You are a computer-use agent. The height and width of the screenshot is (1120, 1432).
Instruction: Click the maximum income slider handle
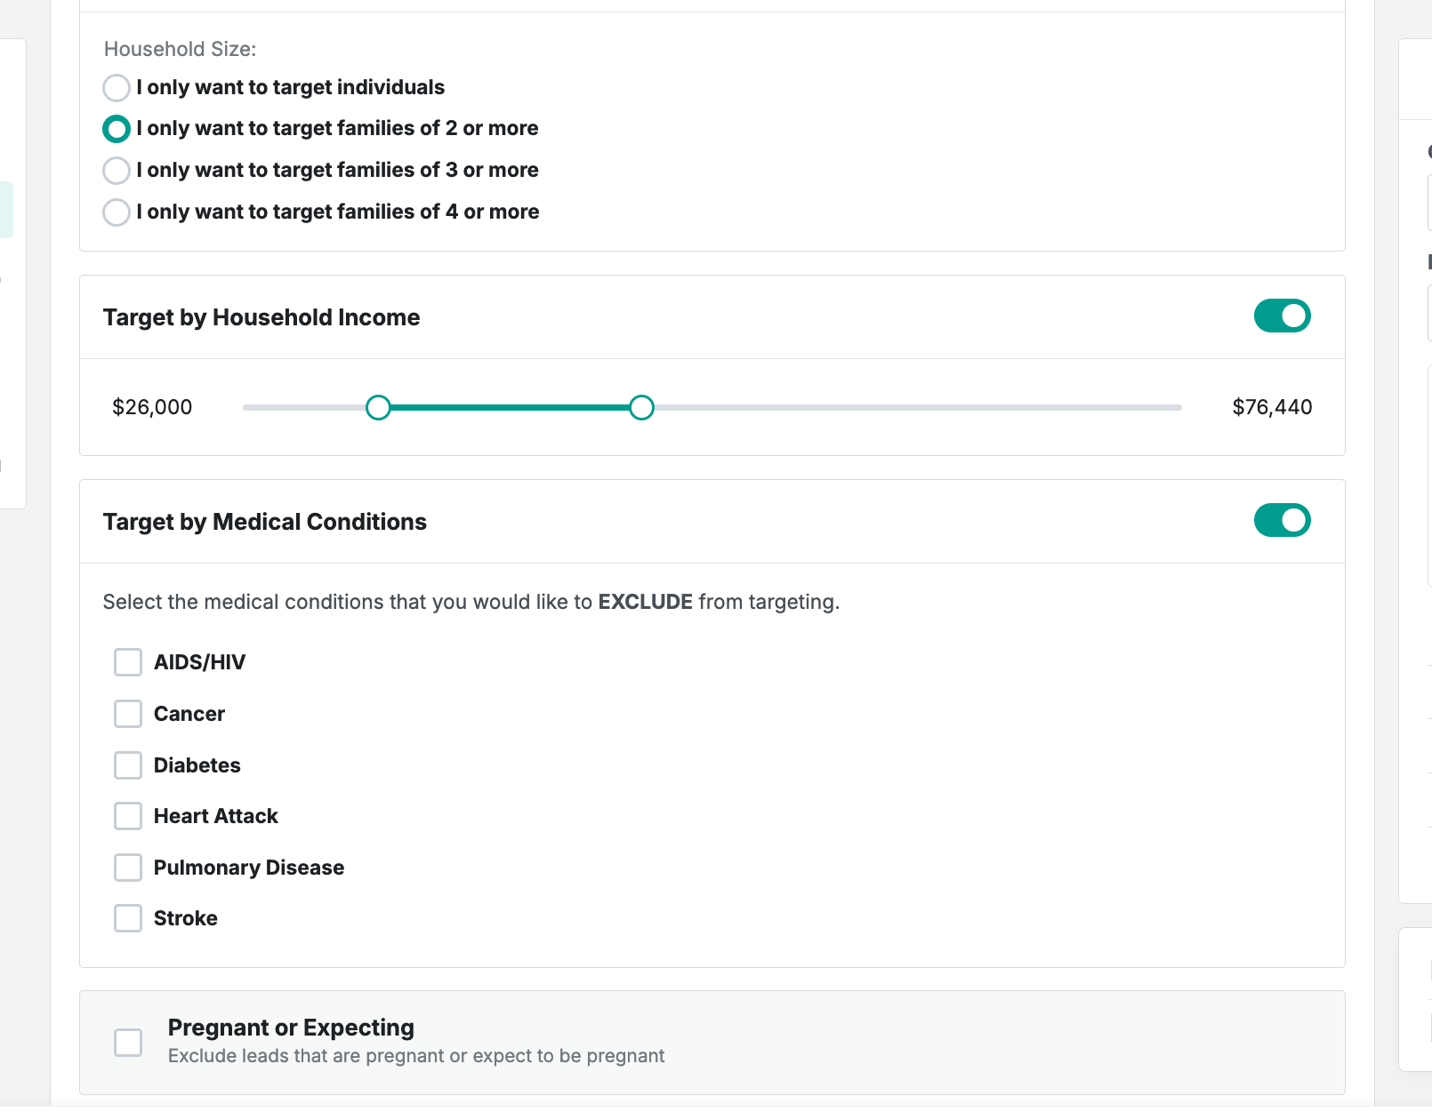pyautogui.click(x=641, y=408)
